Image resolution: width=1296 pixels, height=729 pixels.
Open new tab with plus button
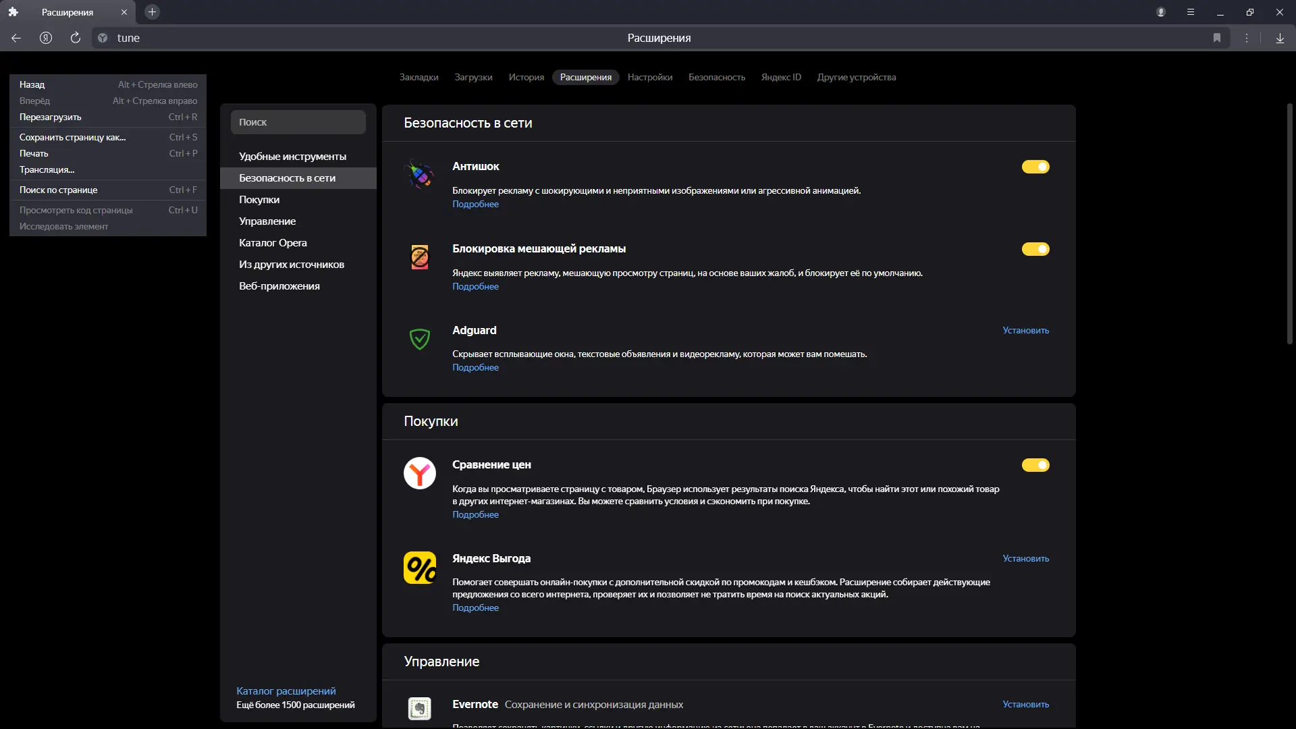(152, 12)
